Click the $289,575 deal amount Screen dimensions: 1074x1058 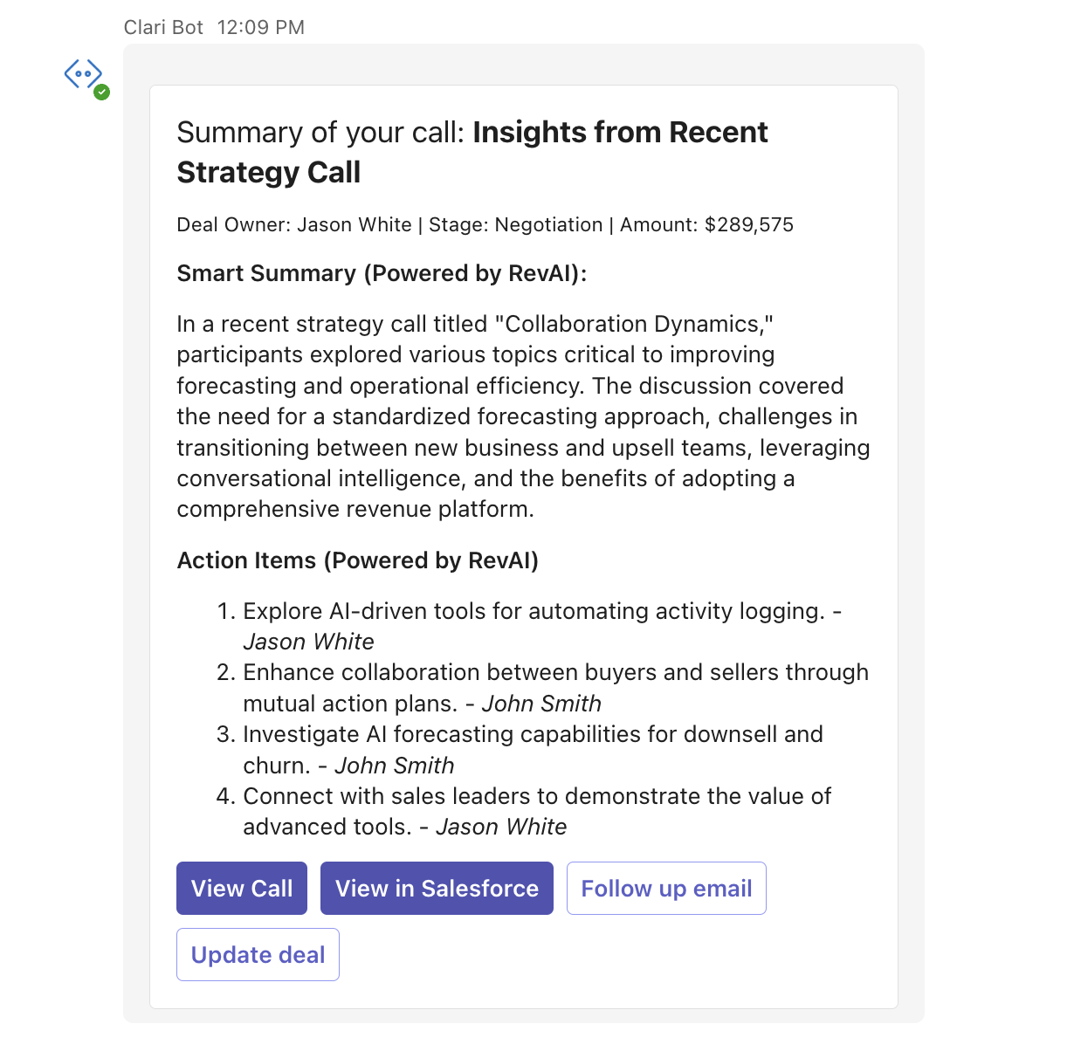750,224
